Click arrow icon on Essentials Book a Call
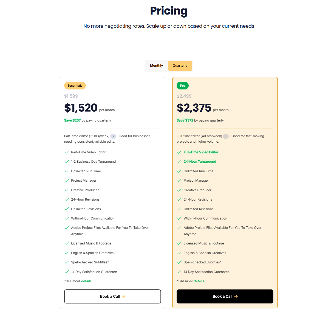 pyautogui.click(x=123, y=296)
